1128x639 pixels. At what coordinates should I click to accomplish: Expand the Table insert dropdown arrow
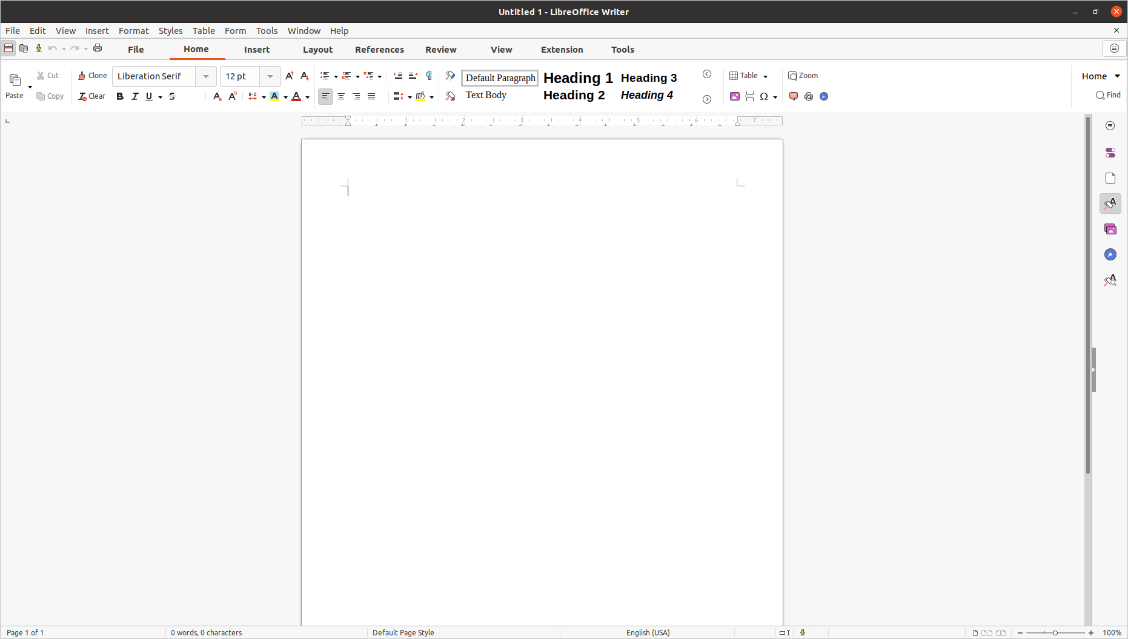766,76
